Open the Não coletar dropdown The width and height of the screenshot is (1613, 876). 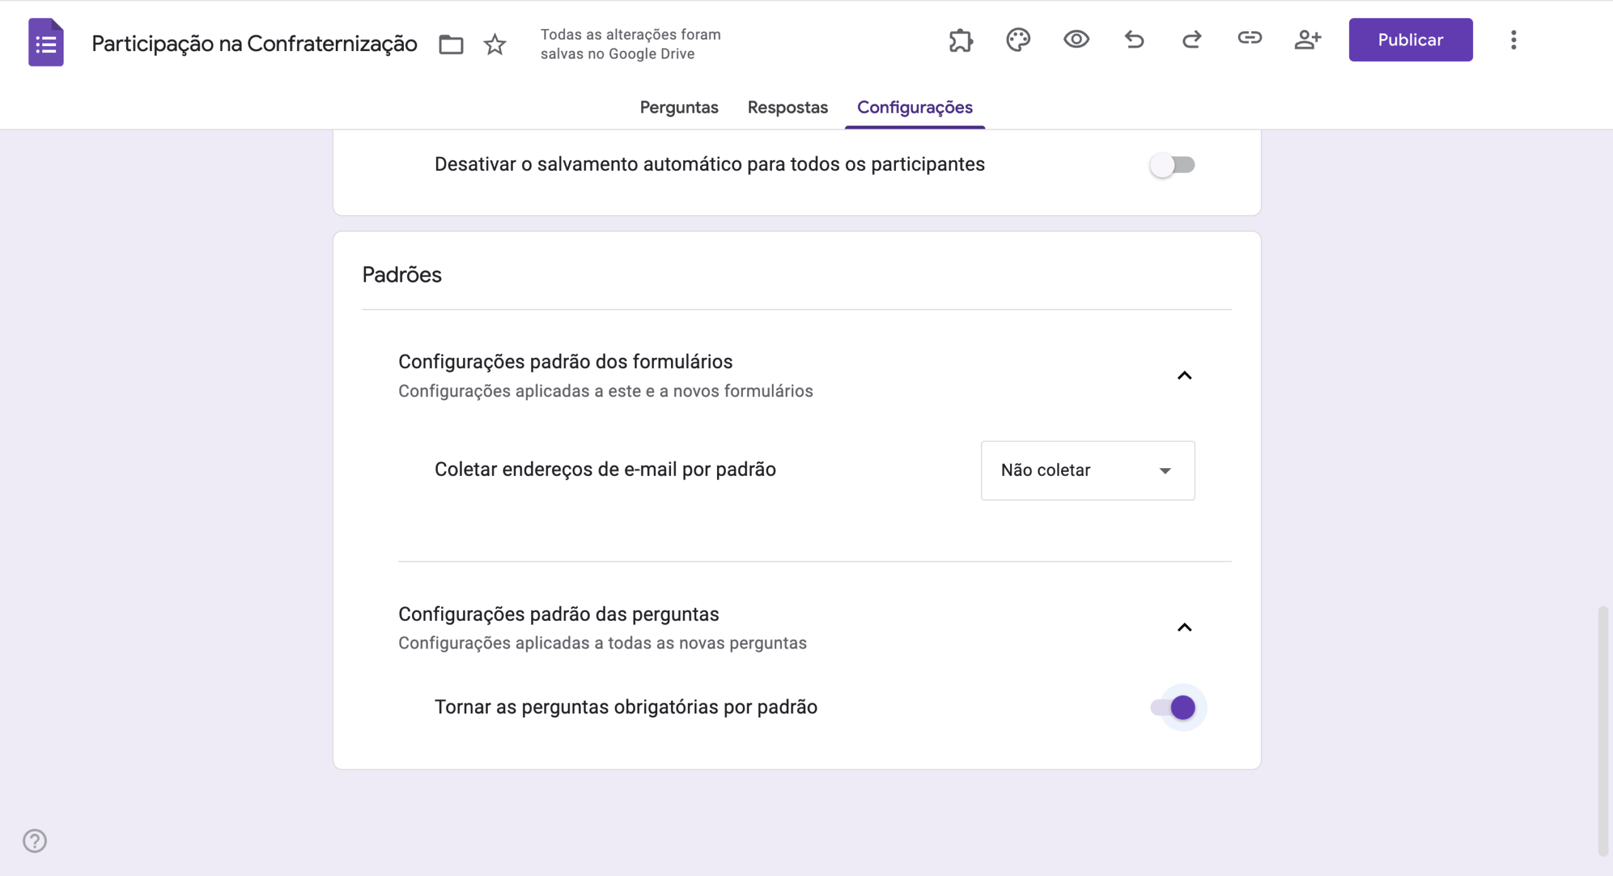point(1087,470)
